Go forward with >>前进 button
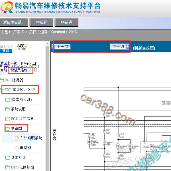The height and width of the screenshot is (171, 171). pos(66,22)
